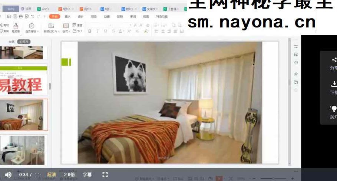Click the decrease font size icon
This screenshot has height=181, width=337.
tap(141, 25)
